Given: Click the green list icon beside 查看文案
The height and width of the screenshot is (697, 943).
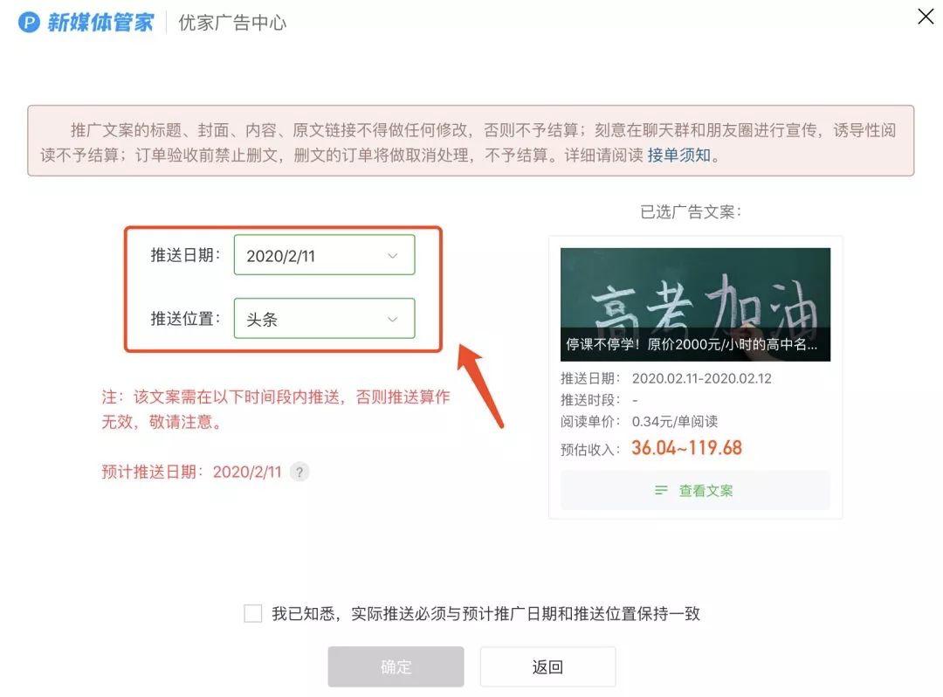Looking at the screenshot, I should tap(661, 490).
